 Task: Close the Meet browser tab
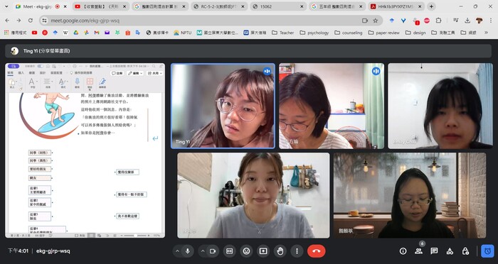tap(65, 6)
